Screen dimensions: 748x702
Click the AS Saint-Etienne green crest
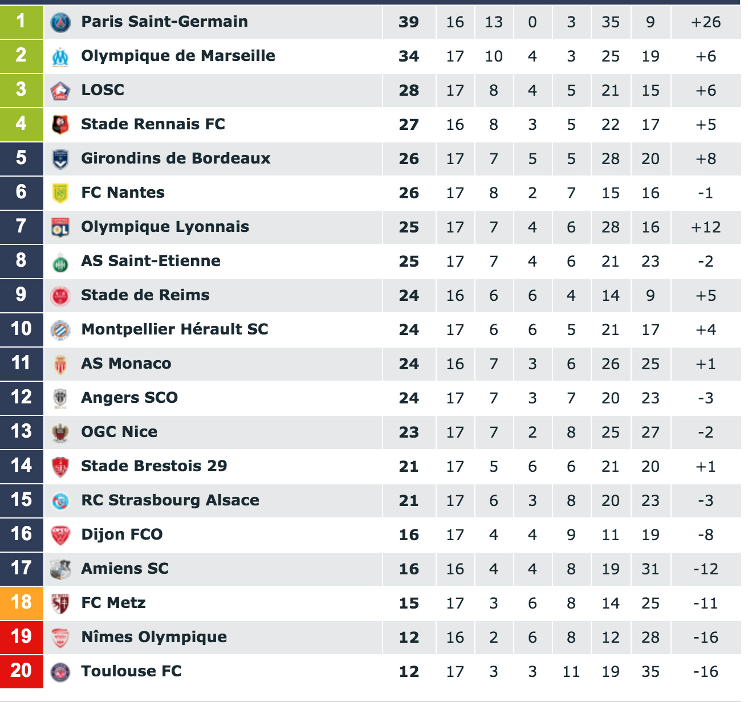pyautogui.click(x=60, y=263)
